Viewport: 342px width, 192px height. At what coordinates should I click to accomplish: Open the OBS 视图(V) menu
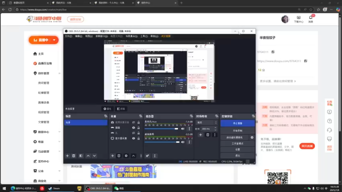click(x=89, y=36)
